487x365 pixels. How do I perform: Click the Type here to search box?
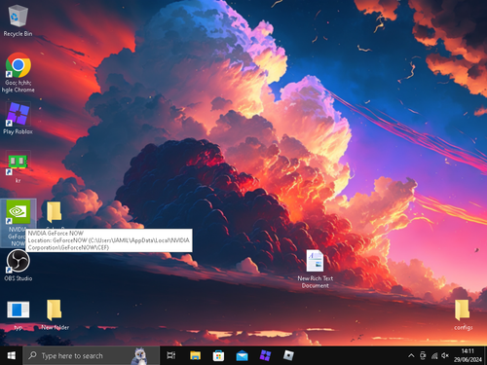(91, 356)
